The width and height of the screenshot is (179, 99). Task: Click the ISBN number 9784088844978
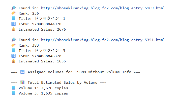click(47, 24)
